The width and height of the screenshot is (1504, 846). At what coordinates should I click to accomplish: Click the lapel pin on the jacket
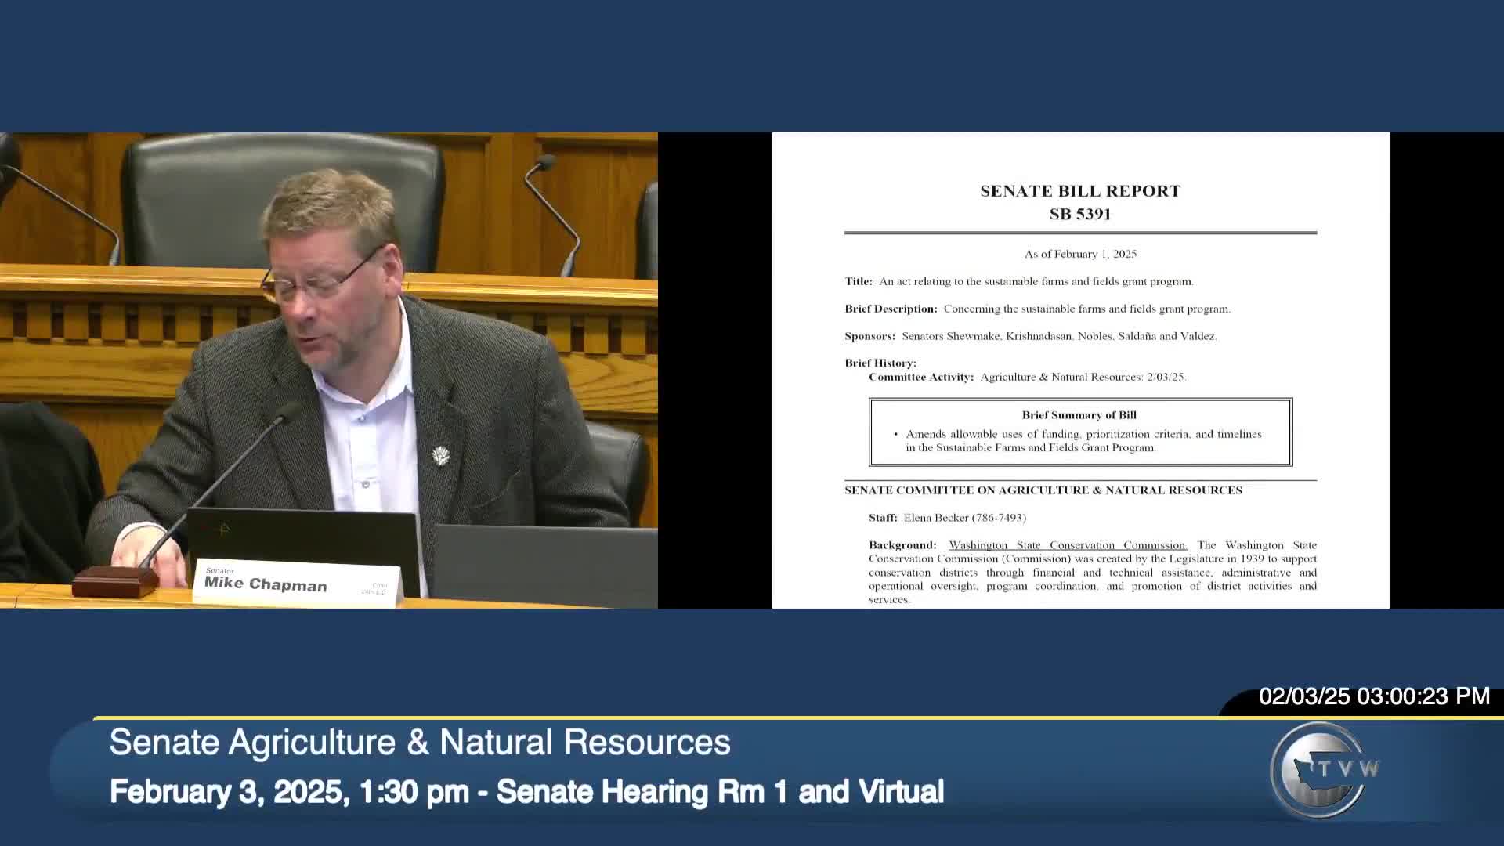[x=441, y=455]
